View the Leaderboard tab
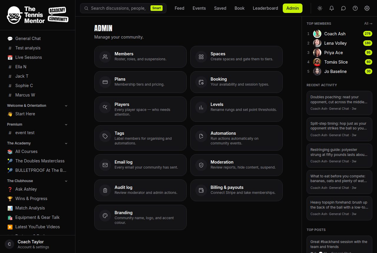Image resolution: width=377 pixels, height=253 pixels. coord(265,8)
